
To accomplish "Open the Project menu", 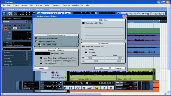I will [x=16, y=5].
